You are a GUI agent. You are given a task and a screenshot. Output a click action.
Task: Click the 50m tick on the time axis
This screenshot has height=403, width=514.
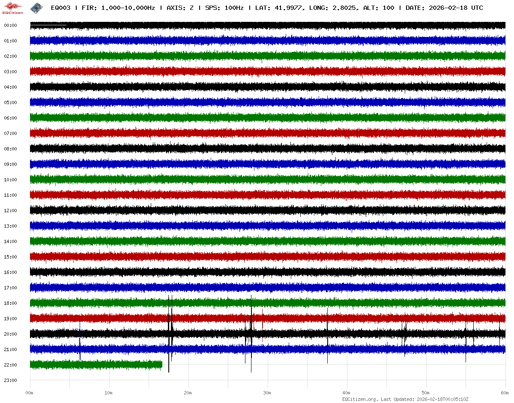click(426, 393)
